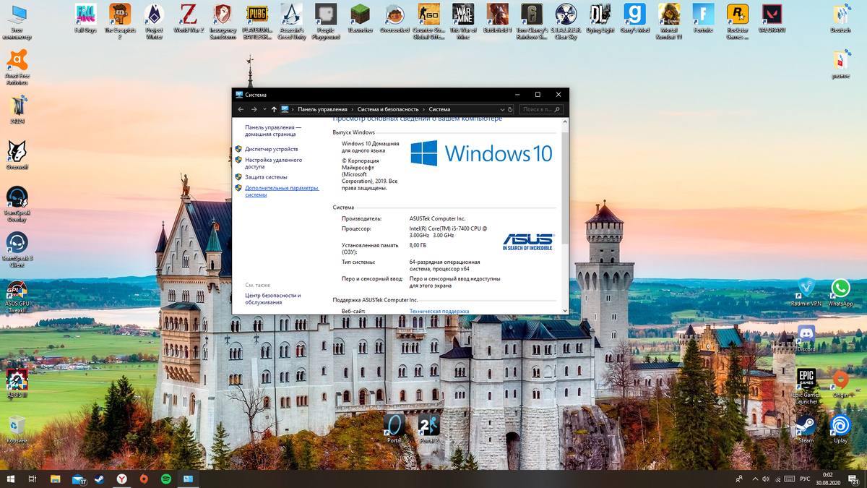Open the Windows Start menu

12,479
